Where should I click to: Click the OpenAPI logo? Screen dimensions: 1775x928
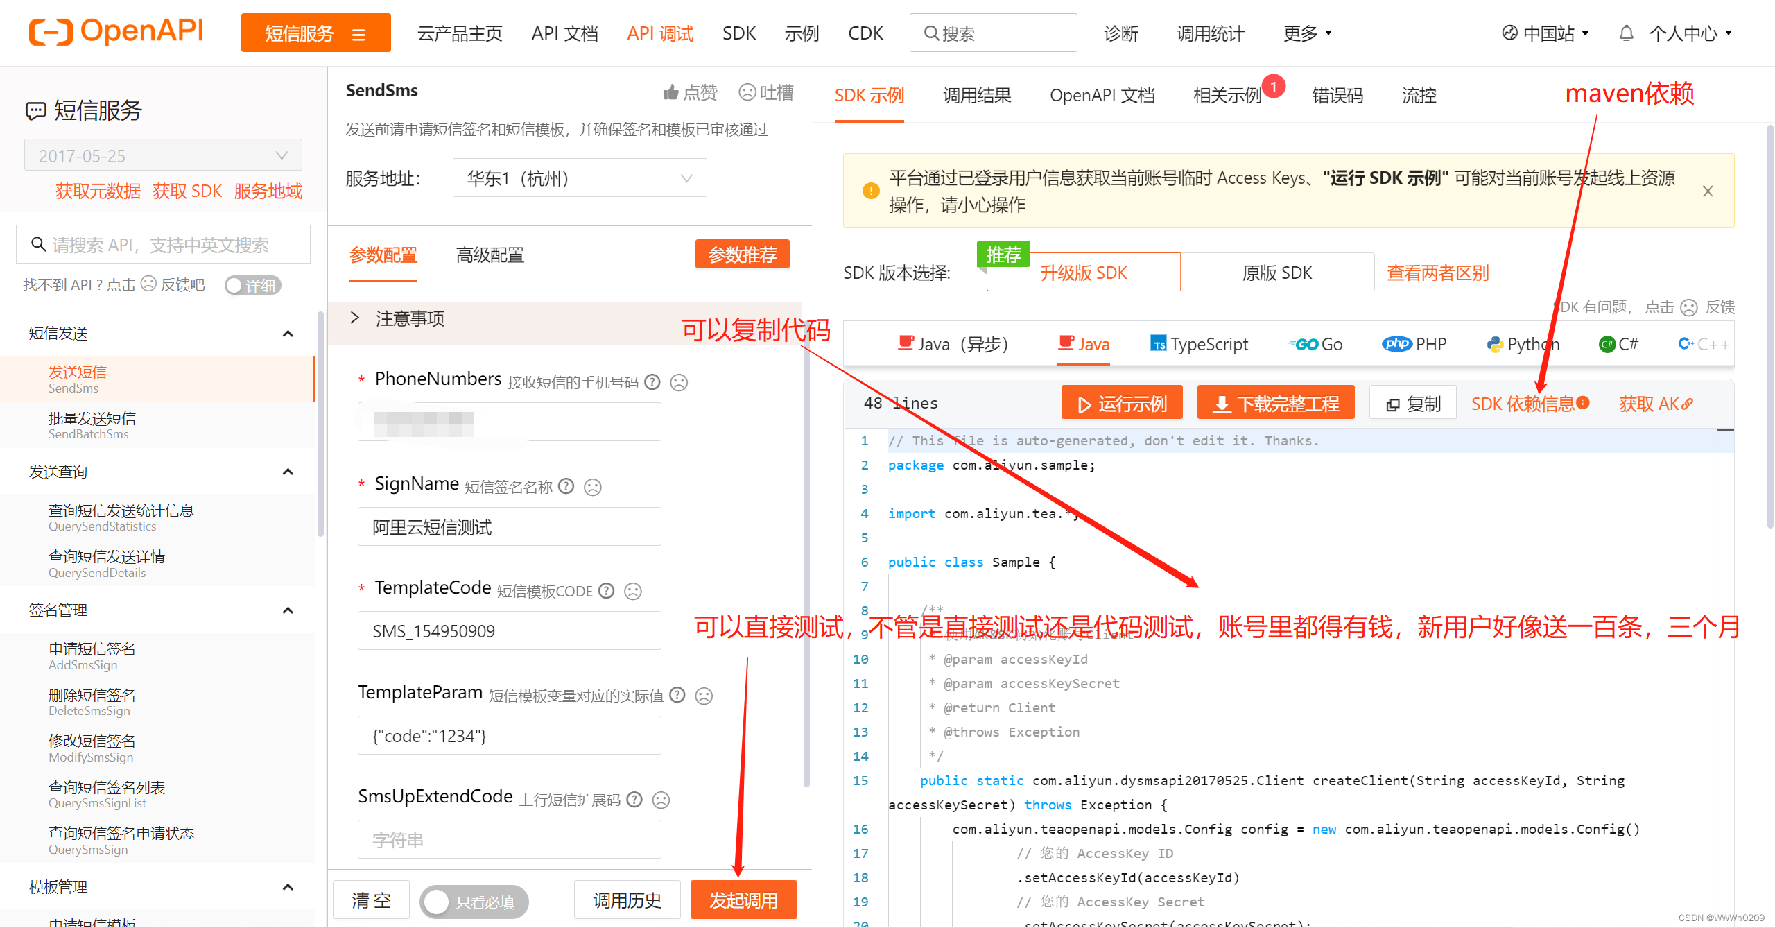(116, 32)
